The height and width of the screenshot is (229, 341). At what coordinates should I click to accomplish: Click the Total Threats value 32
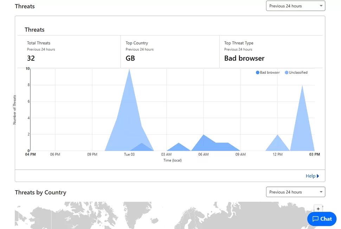pos(31,58)
